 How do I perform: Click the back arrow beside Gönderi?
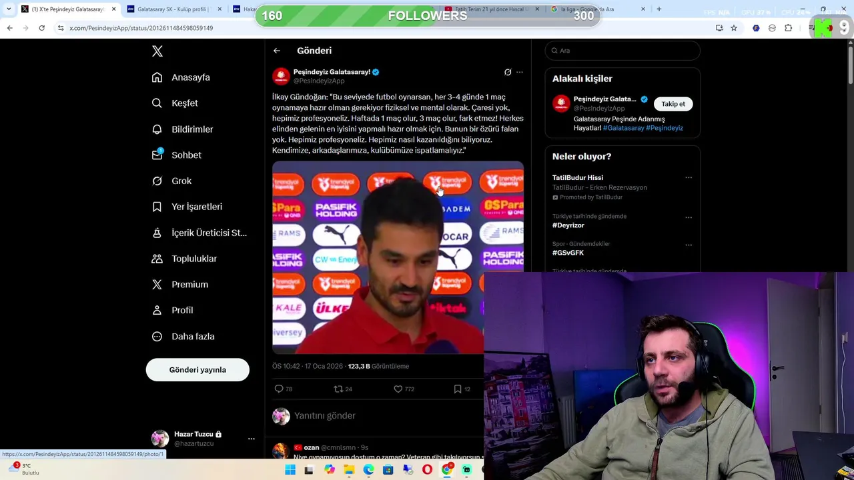276,51
